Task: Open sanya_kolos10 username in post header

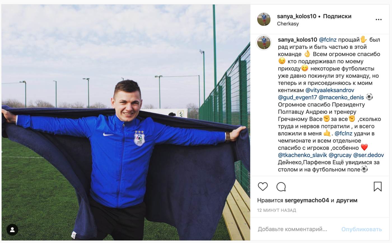Action: point(297,16)
